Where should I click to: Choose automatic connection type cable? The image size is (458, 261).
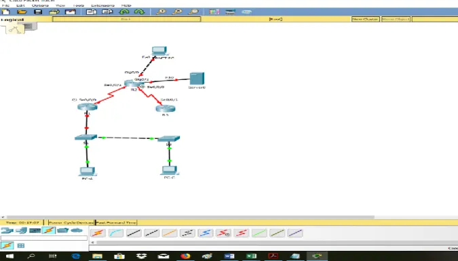98,233
